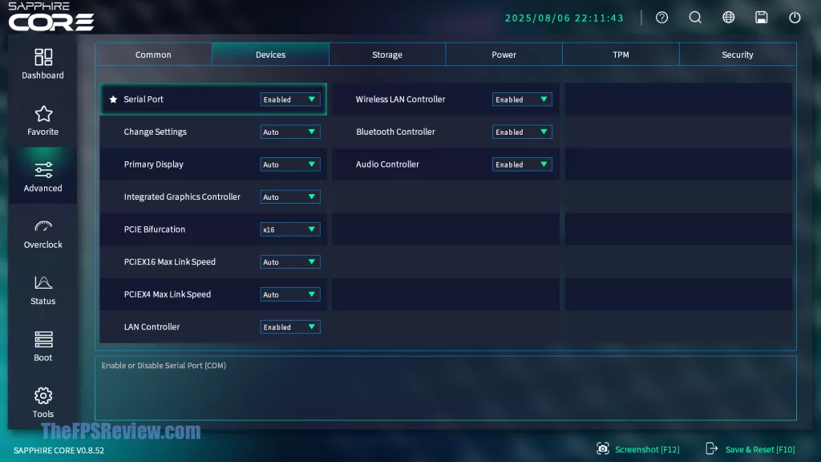Select the Serial Port setting label
Screen dimensions: 821x462
point(144,99)
